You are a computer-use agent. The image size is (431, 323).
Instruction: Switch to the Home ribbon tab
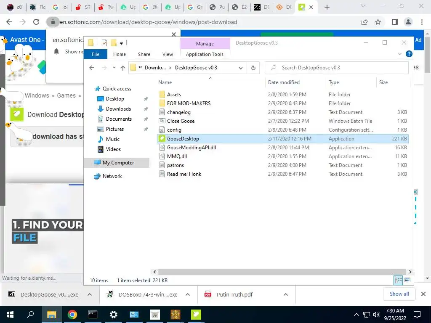pyautogui.click(x=119, y=54)
